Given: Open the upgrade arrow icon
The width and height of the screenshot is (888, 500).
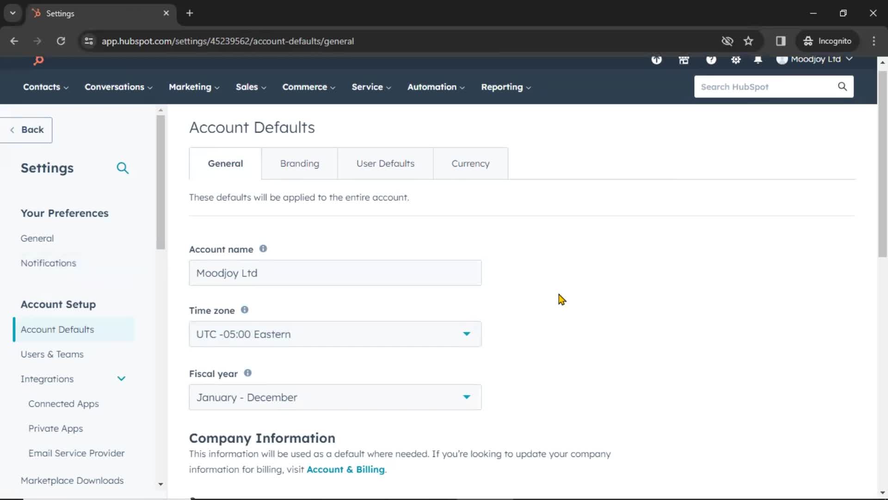Looking at the screenshot, I should (x=656, y=60).
